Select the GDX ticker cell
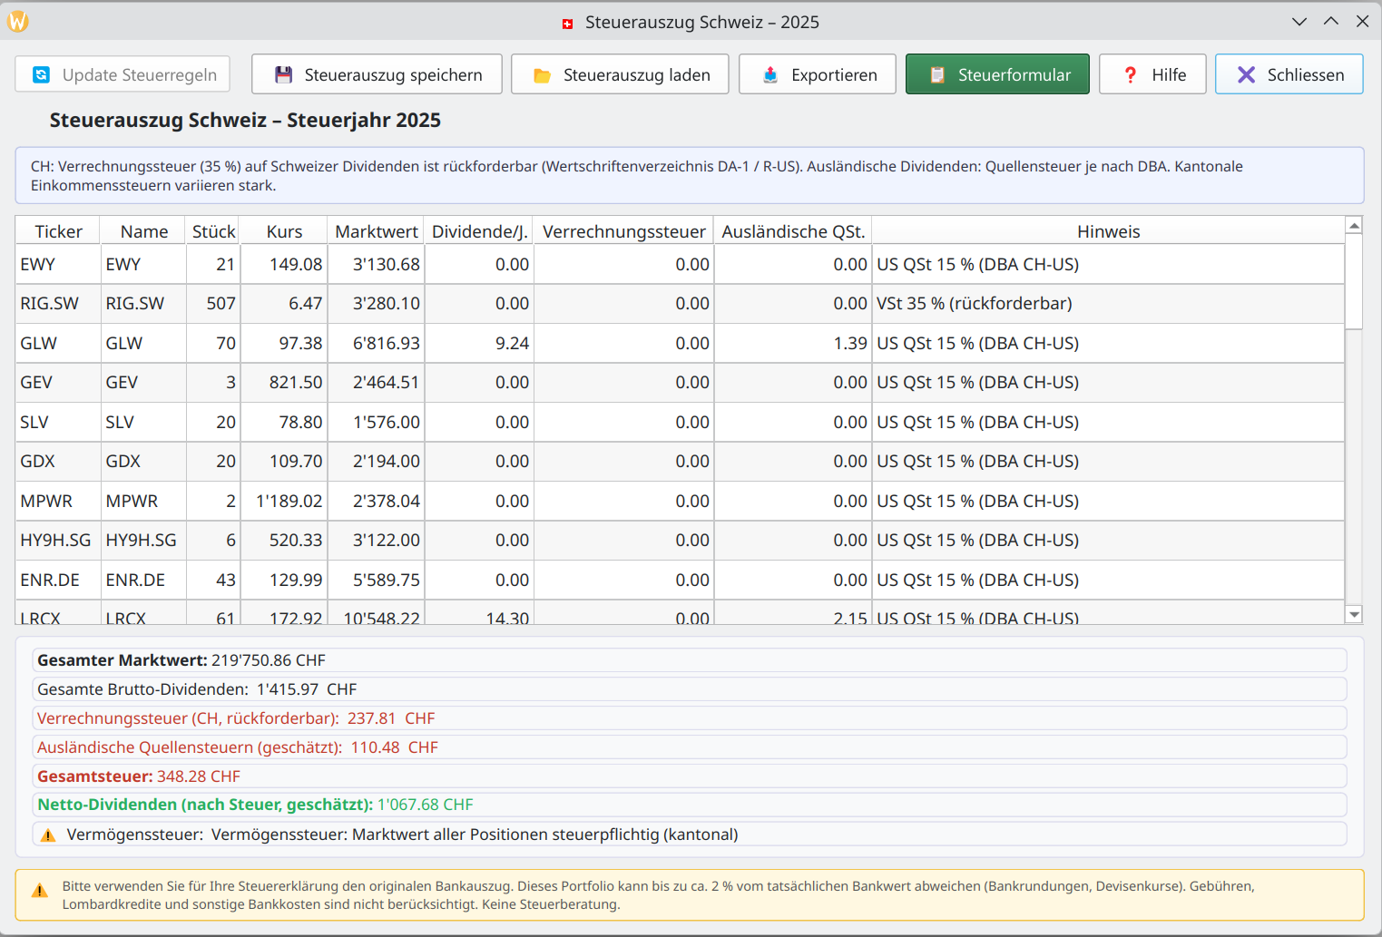This screenshot has width=1382, height=937. click(x=58, y=461)
